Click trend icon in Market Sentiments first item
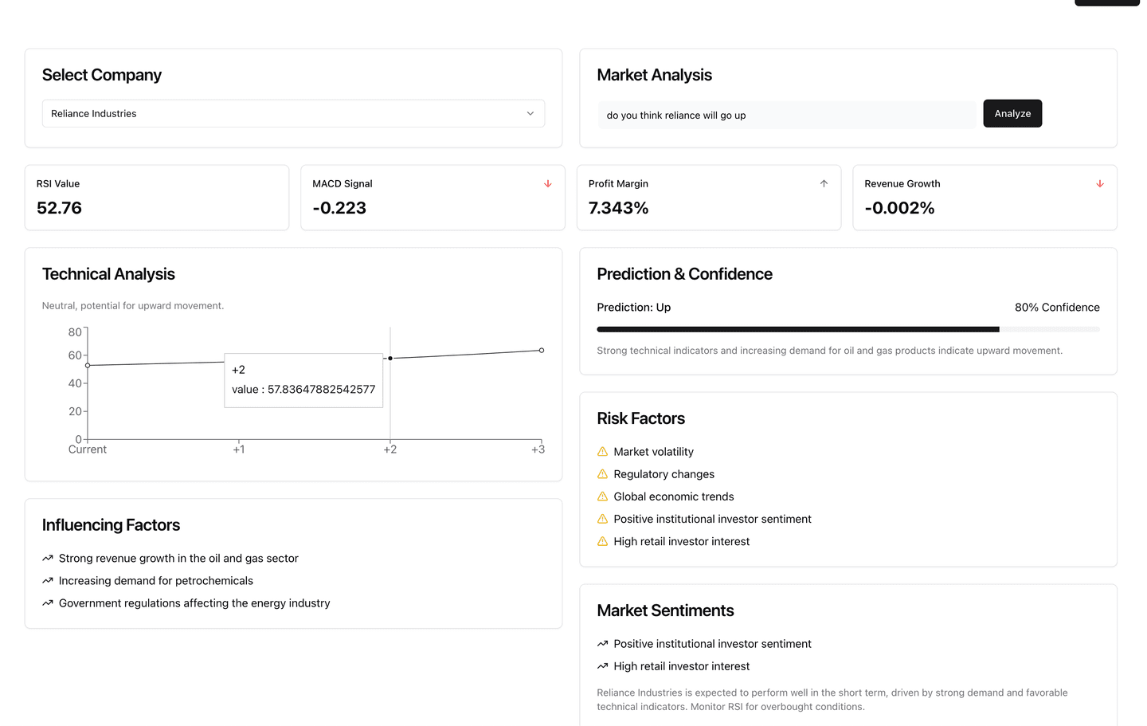This screenshot has width=1147, height=726. coord(603,644)
